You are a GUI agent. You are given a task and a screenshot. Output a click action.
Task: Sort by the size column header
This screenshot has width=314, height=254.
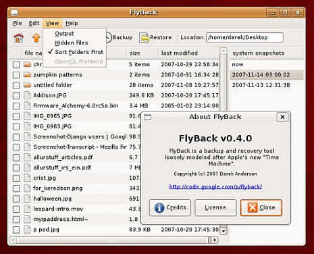(x=142, y=53)
